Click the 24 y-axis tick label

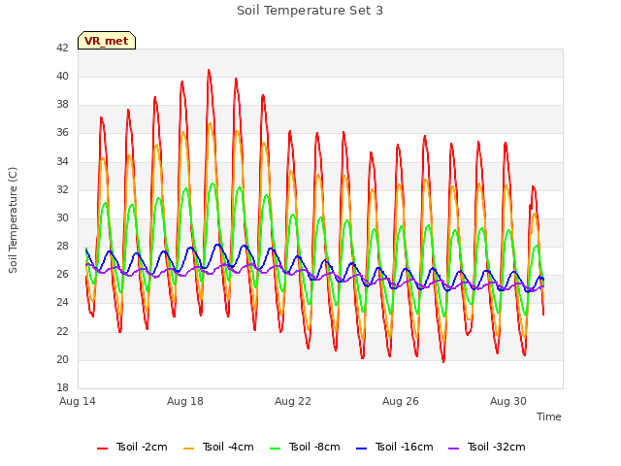(62, 303)
